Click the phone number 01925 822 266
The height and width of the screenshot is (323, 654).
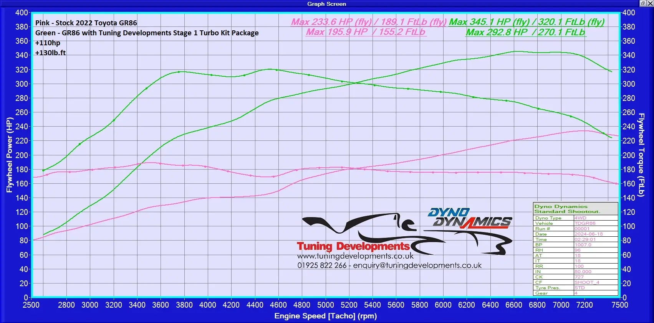[x=322, y=265]
